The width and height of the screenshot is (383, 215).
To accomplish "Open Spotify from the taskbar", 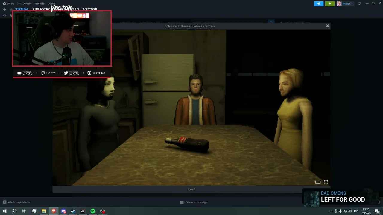I will coord(93,211).
